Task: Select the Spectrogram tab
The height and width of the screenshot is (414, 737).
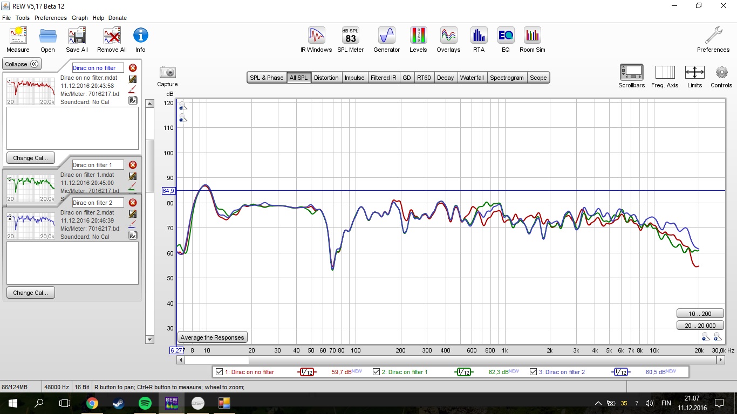Action: (x=507, y=78)
